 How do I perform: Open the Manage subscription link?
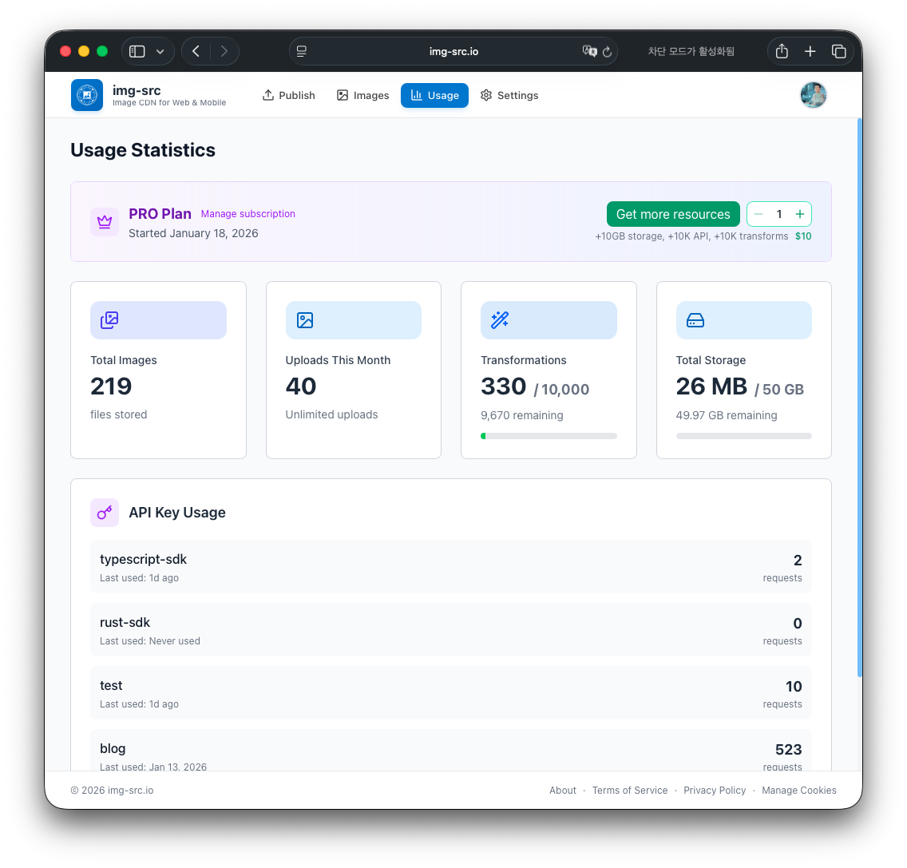point(248,213)
